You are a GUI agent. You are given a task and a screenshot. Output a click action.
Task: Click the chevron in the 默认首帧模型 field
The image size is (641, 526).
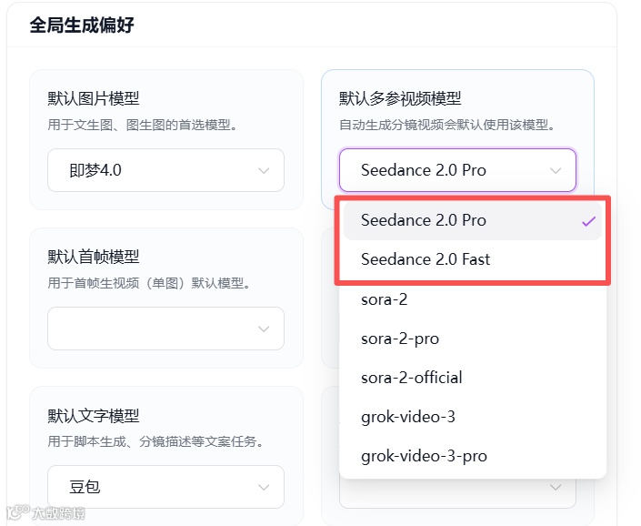tap(264, 329)
